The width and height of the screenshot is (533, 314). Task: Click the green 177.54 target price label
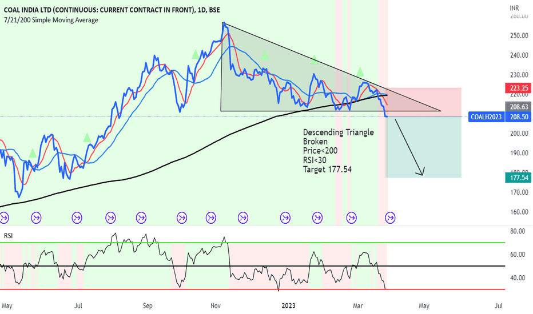pos(518,178)
